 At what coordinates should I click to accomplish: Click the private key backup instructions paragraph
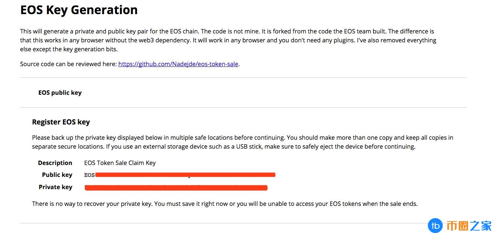click(242, 142)
